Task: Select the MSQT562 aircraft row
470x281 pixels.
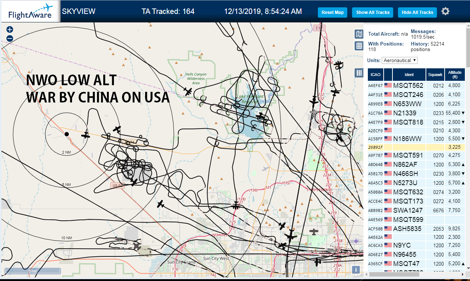Action: 417,86
